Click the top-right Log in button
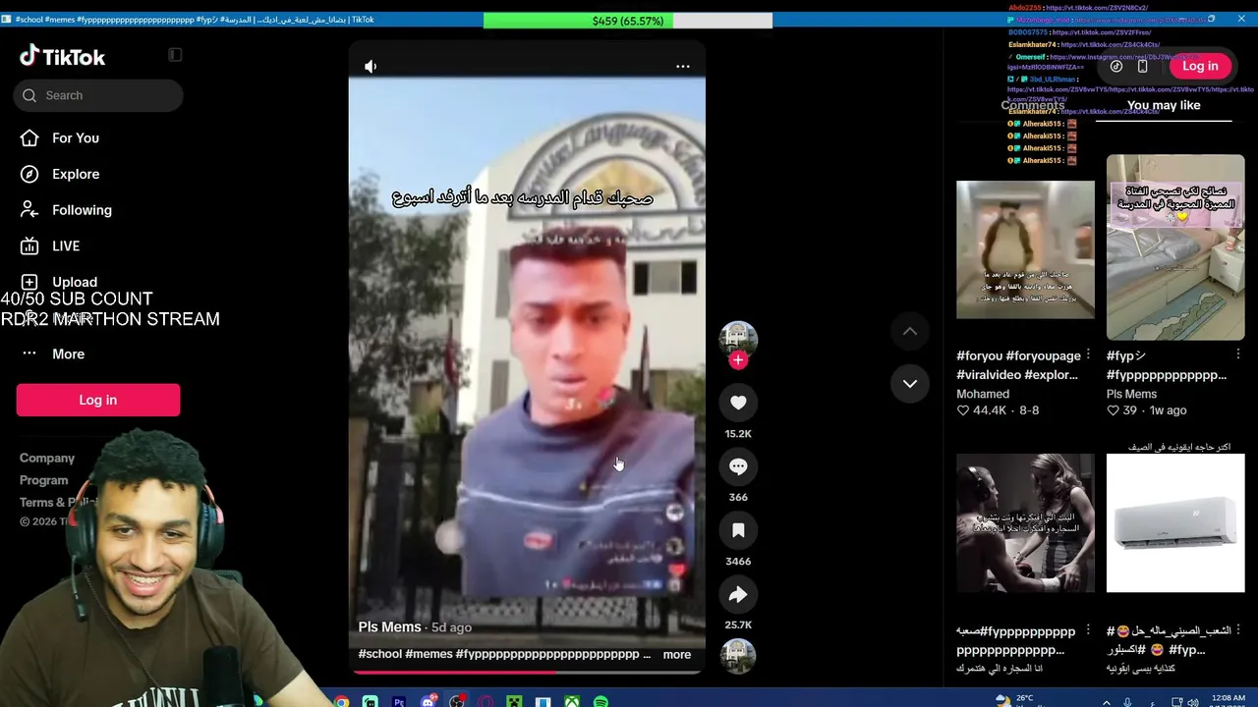Image resolution: width=1258 pixels, height=707 pixels. coord(1200,66)
